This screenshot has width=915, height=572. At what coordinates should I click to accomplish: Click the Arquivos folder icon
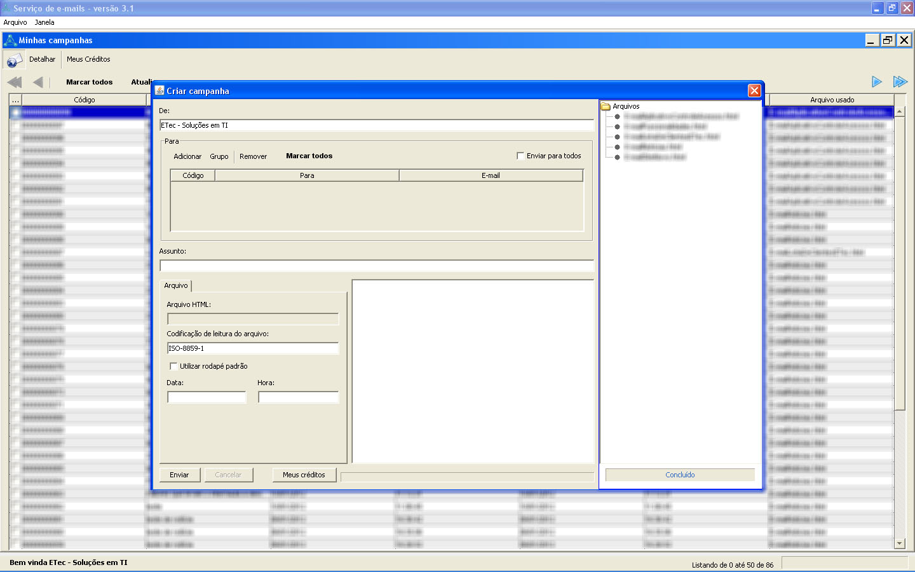click(606, 107)
